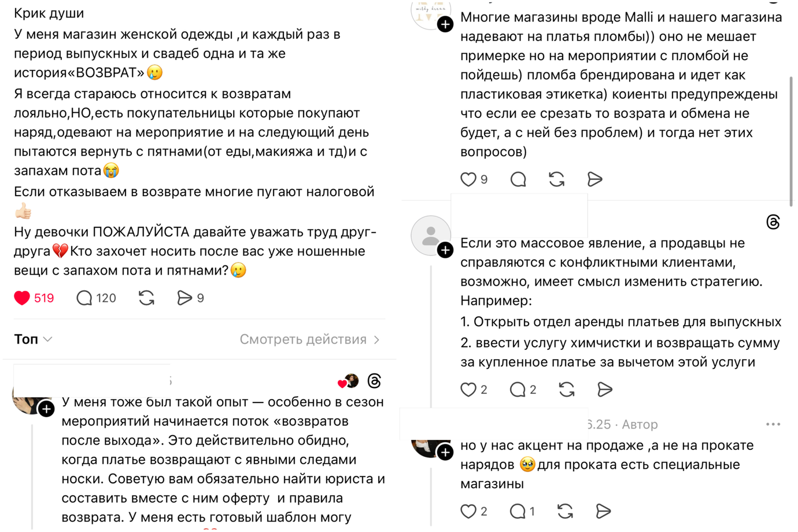Reply to the Malli seals comment
Screen dimensions: 798x532
coord(518,179)
